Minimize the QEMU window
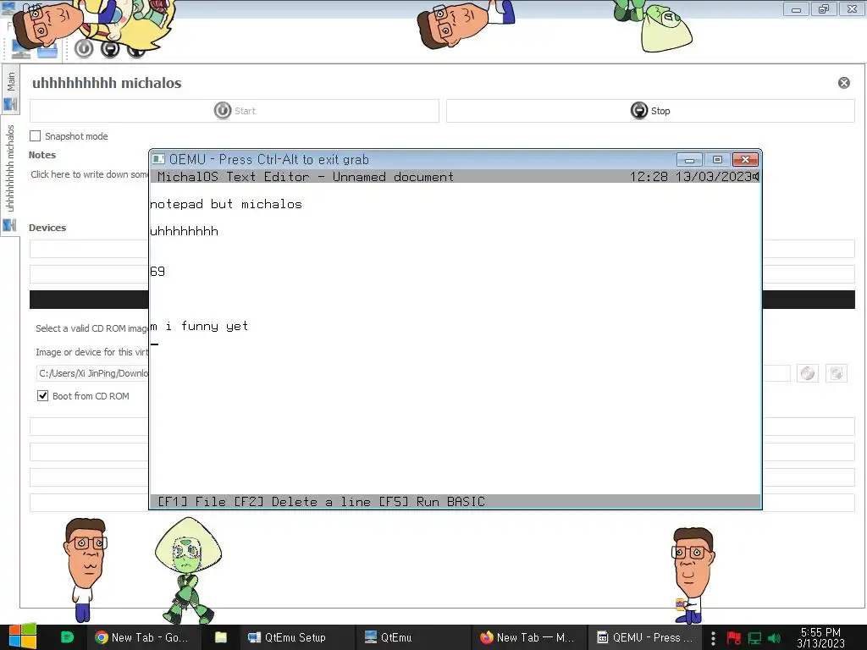Image resolution: width=867 pixels, height=650 pixels. coord(689,160)
